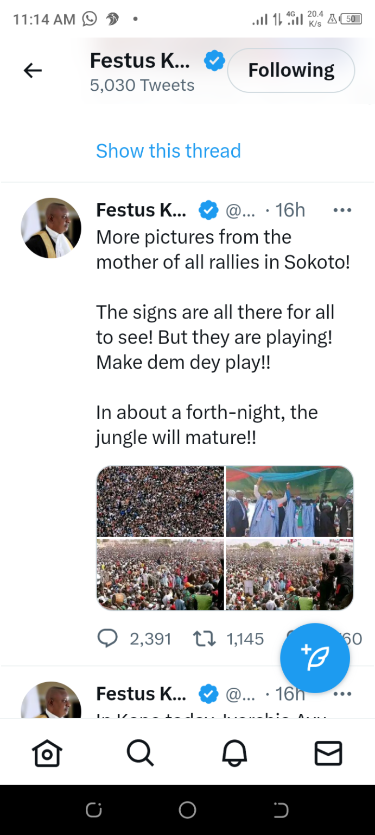Image resolution: width=375 pixels, height=835 pixels.
Task: Open more options on second 16h tweet
Action: coord(342,694)
